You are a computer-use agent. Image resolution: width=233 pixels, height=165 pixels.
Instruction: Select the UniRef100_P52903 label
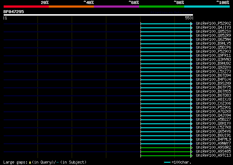(x=213, y=52)
